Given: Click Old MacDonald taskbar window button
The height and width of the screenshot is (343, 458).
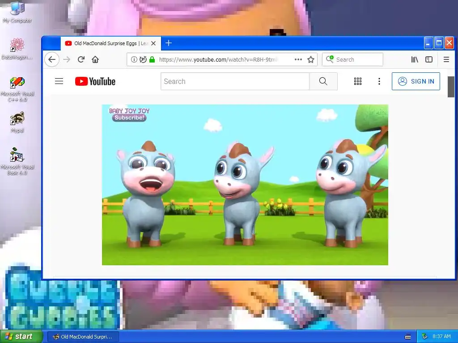Looking at the screenshot, I should 83,337.
